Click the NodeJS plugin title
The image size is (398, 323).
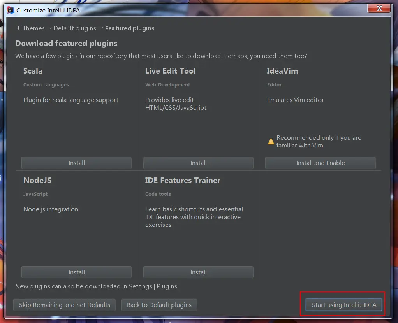click(37, 180)
